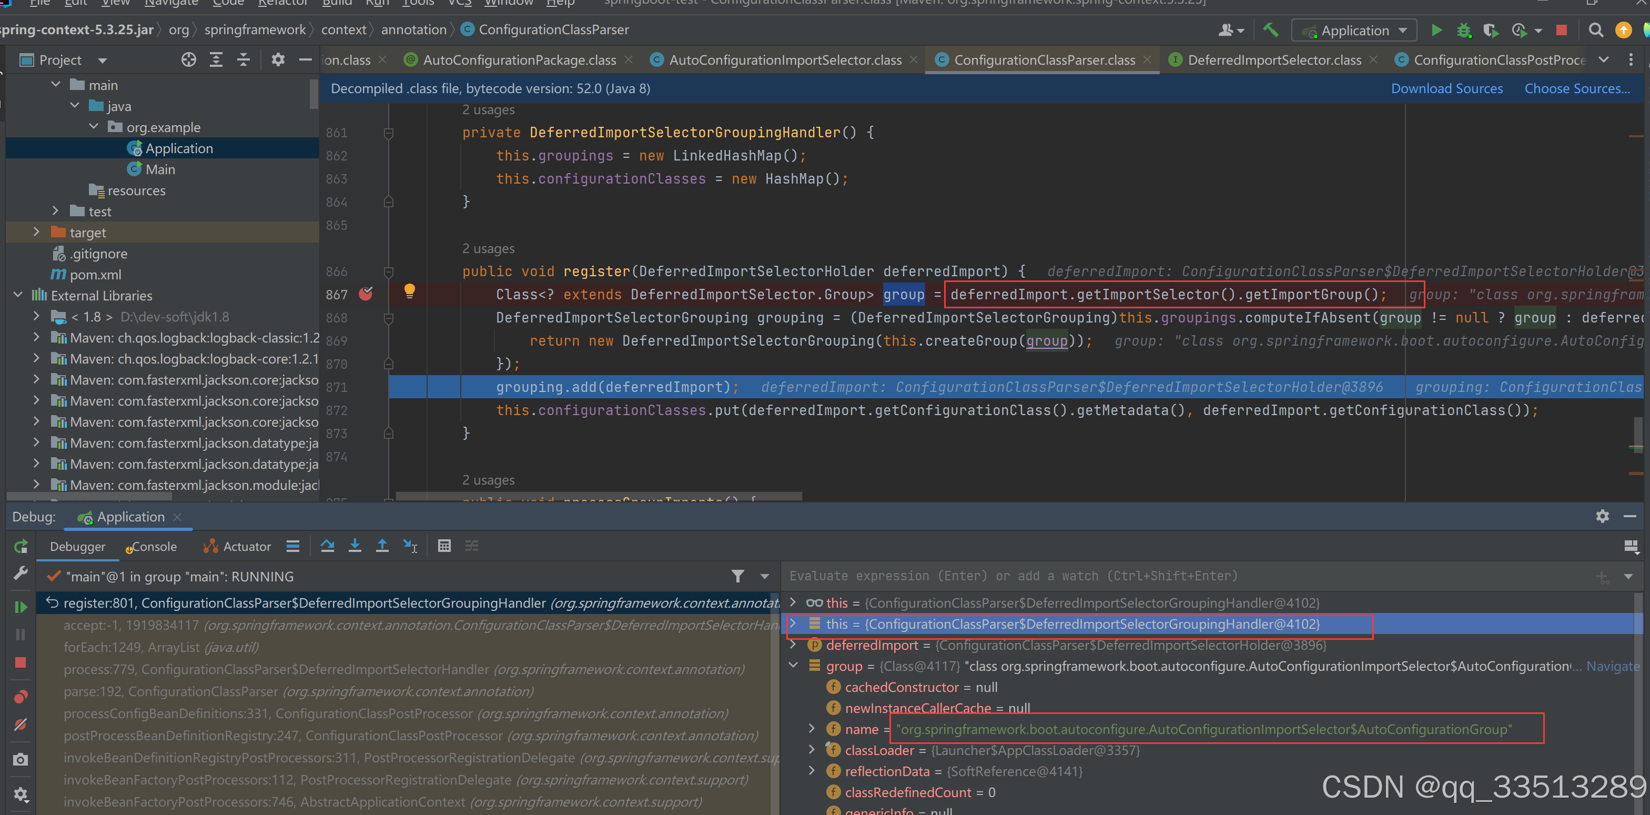Toggle the breakpoint on line 867
This screenshot has height=815, width=1650.
click(x=367, y=294)
